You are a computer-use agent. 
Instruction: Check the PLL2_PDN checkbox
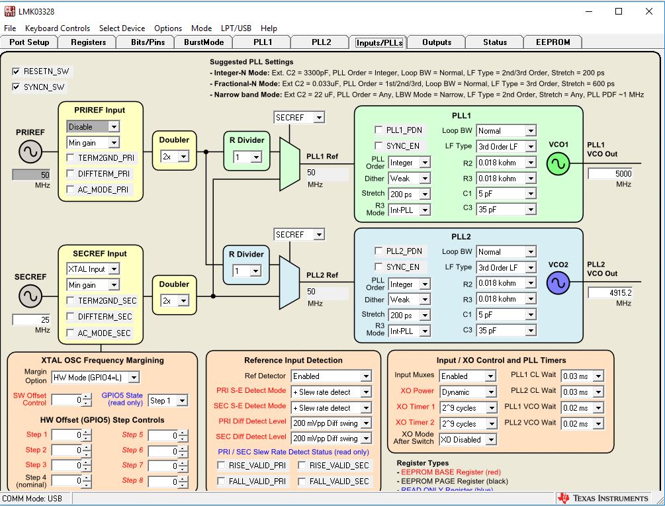[378, 251]
